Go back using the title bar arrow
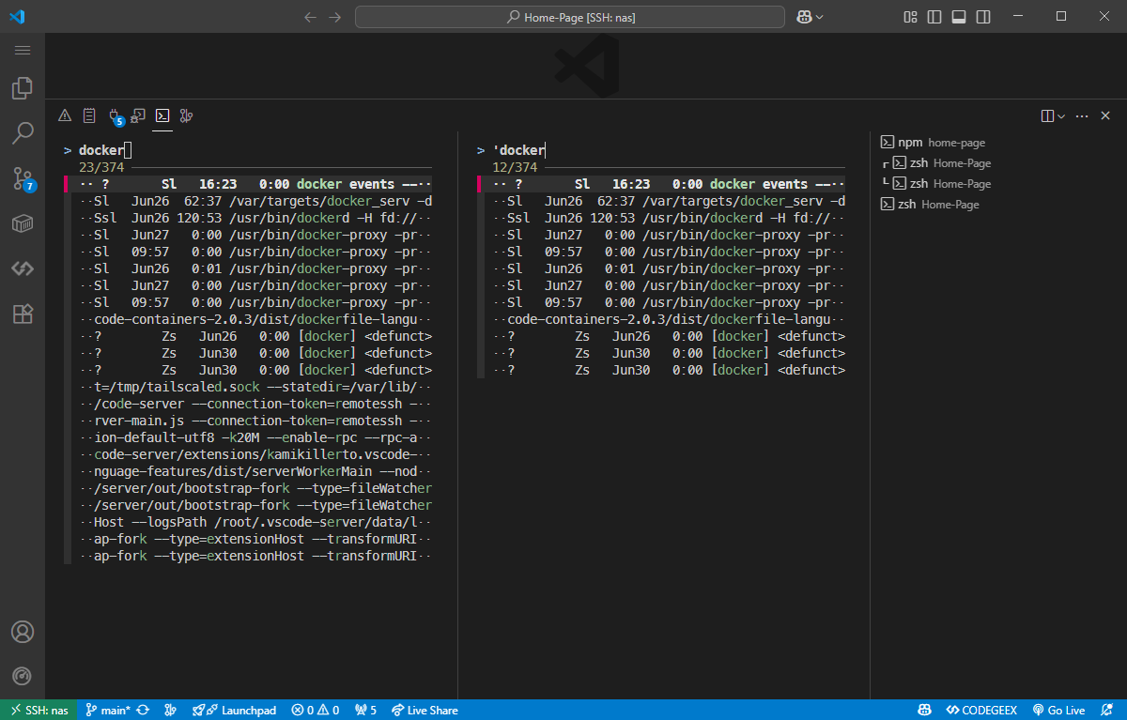 coord(310,17)
